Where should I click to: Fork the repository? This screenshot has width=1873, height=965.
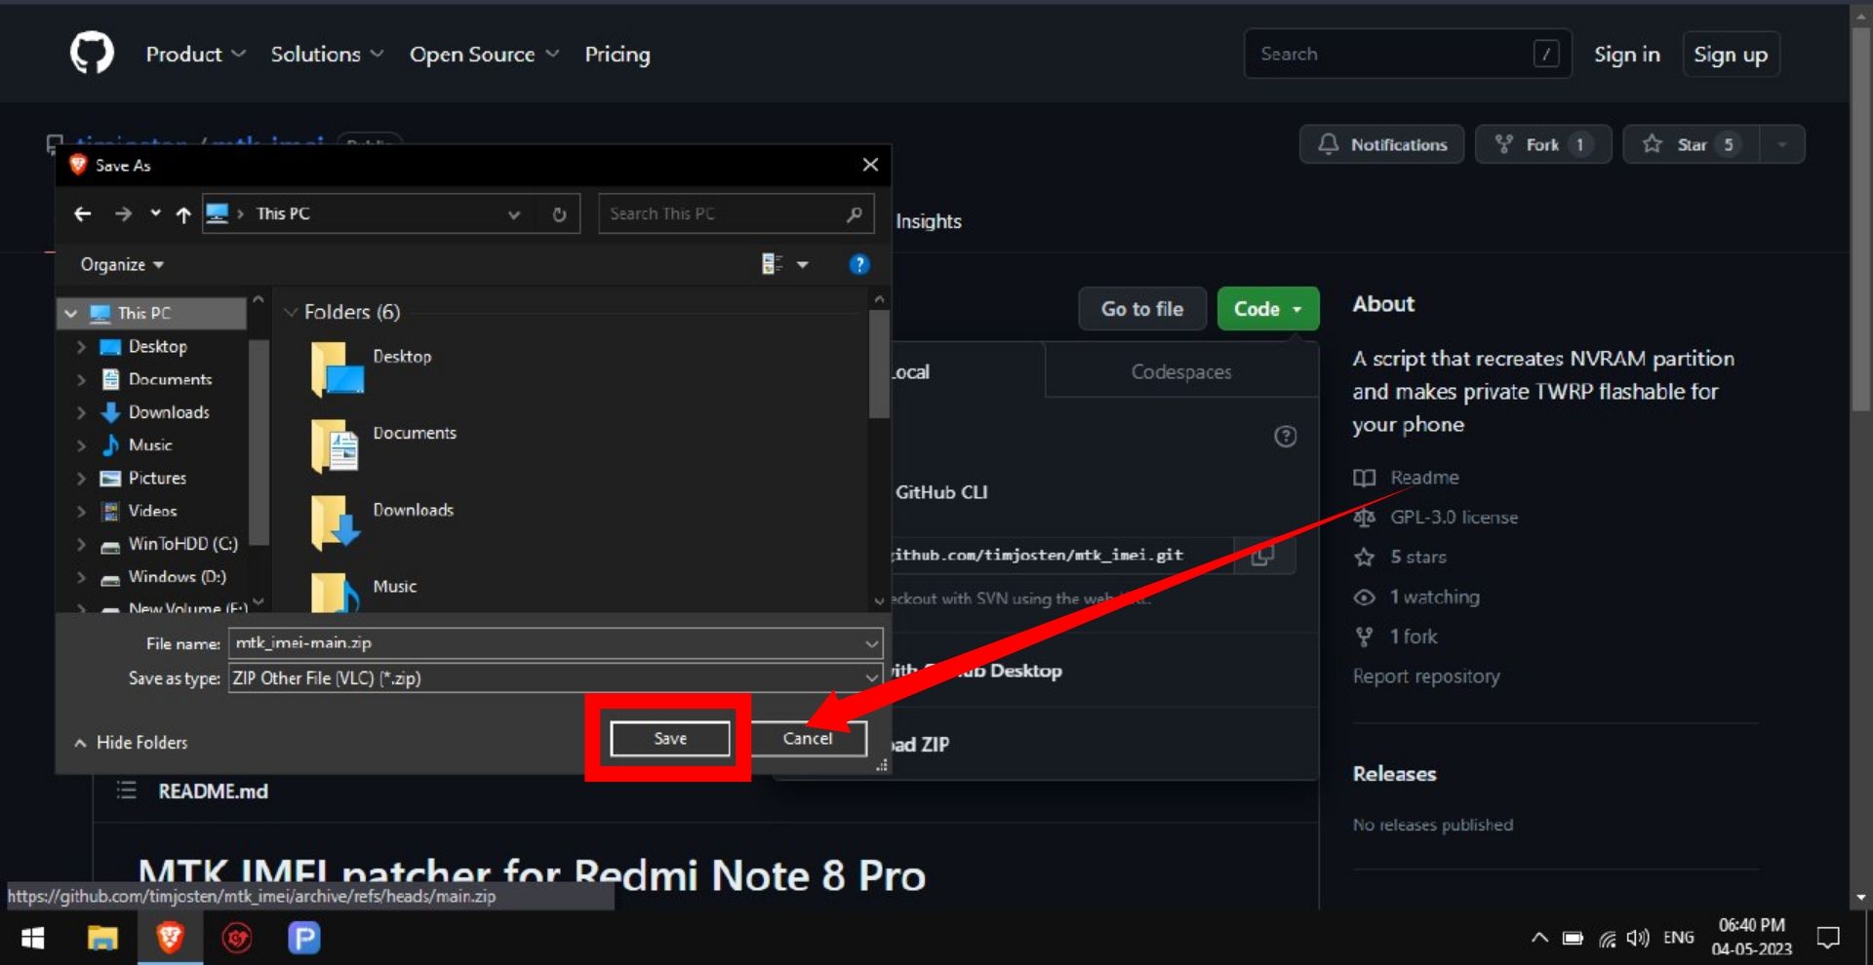tap(1543, 144)
